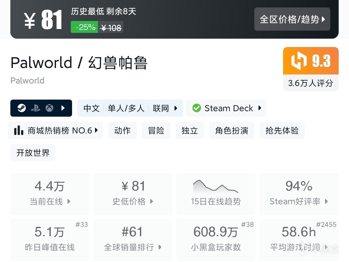This screenshot has height=262, width=349.
Task: Expand the Steam好评率 arrow
Action: (x=326, y=201)
